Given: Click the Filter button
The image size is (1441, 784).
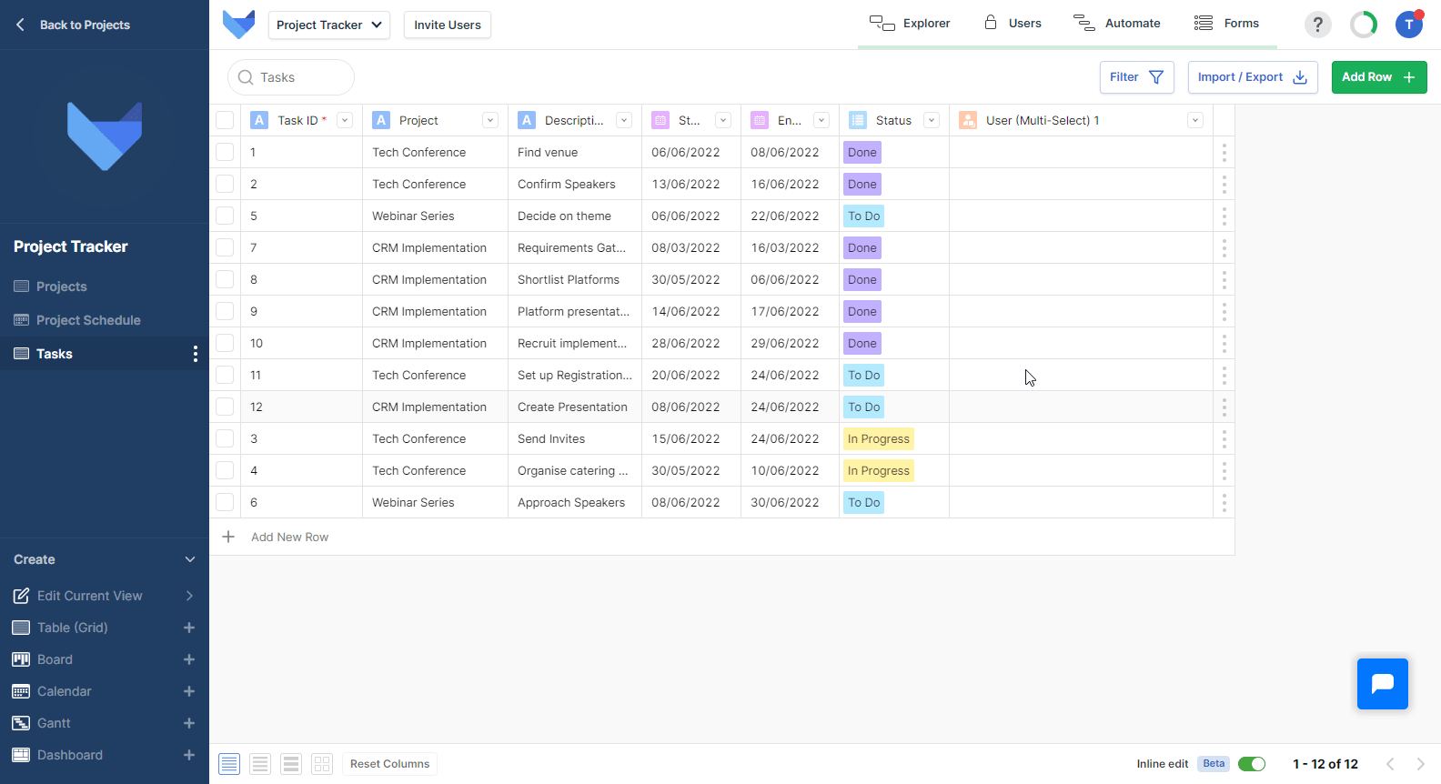Looking at the screenshot, I should tap(1137, 77).
